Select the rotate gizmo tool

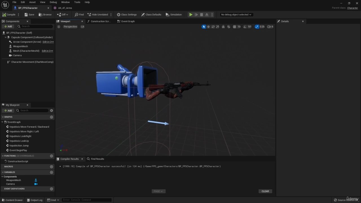coord(213,27)
